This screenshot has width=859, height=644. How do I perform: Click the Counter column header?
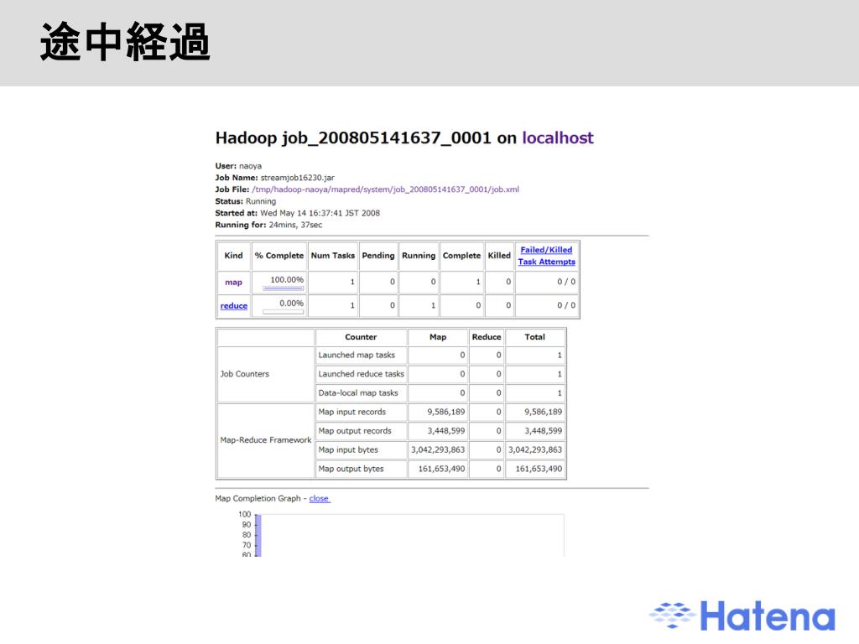361,337
